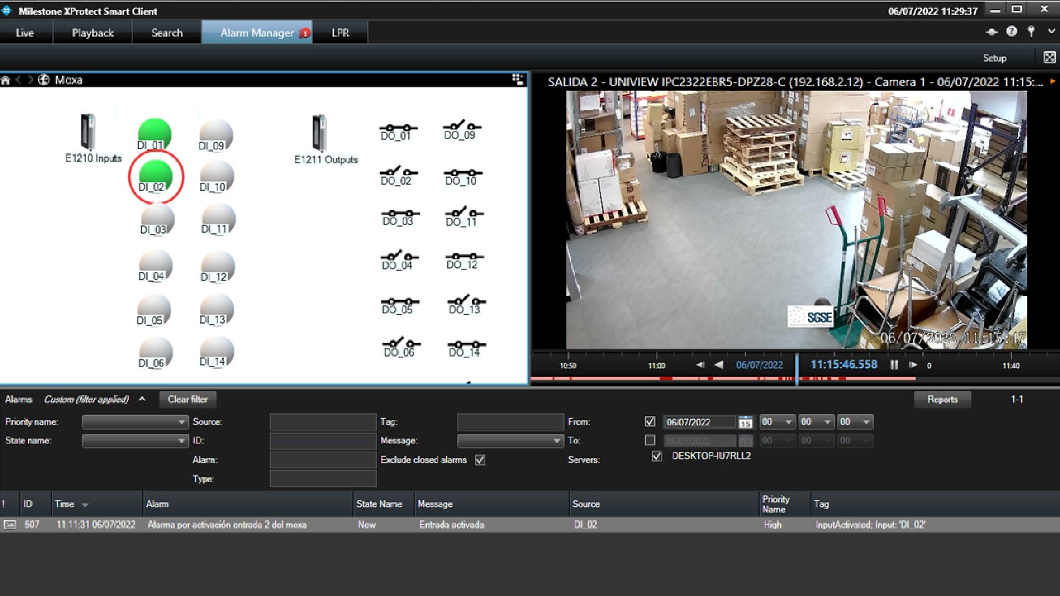Toggle the From date checkbox
The height and width of the screenshot is (596, 1060).
click(650, 422)
